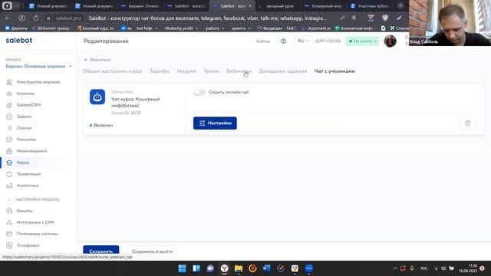491x276 pixels.
Task: Open the Аналитика section
Action: point(28,186)
